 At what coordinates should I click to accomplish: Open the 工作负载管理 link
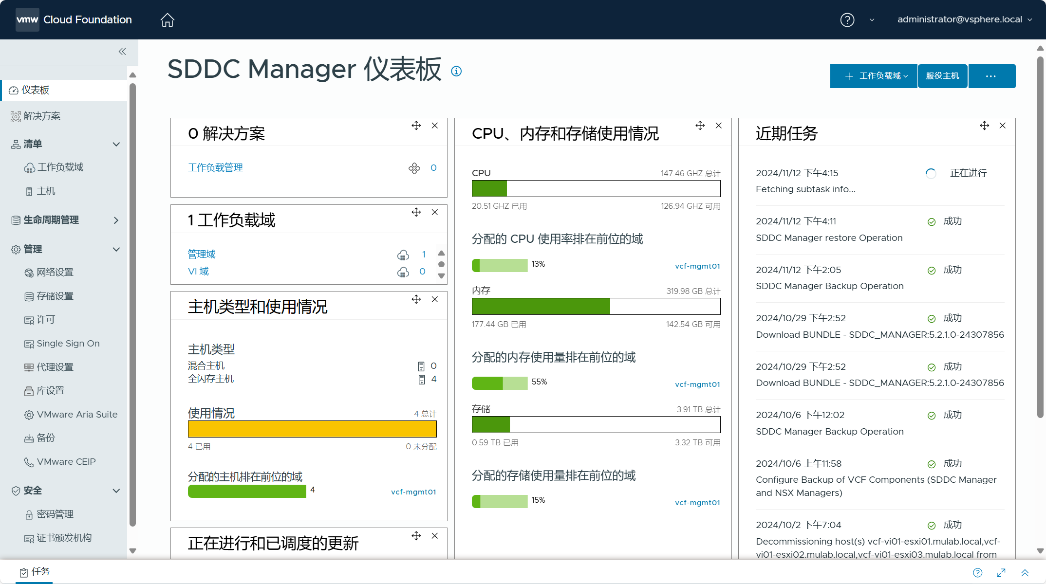coord(215,168)
